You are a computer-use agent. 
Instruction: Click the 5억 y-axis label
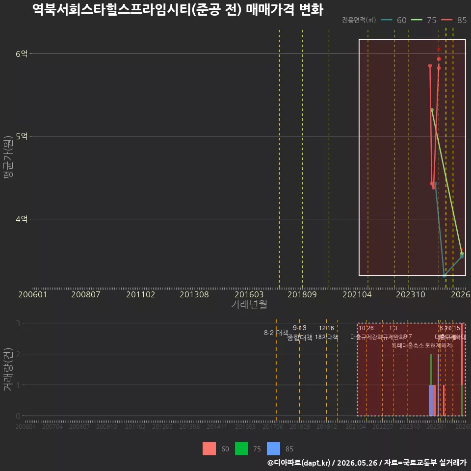pyautogui.click(x=22, y=136)
